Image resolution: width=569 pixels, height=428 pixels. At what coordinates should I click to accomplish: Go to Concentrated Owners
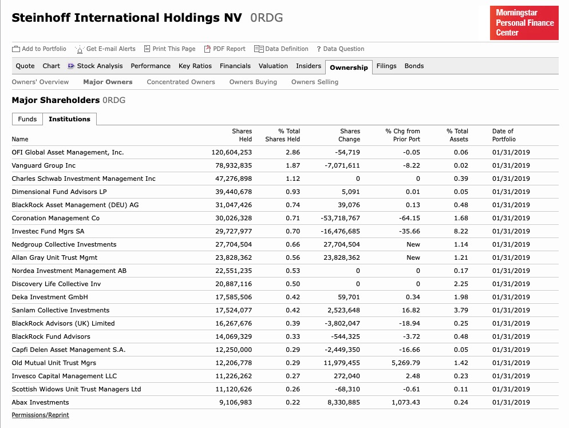point(181,82)
